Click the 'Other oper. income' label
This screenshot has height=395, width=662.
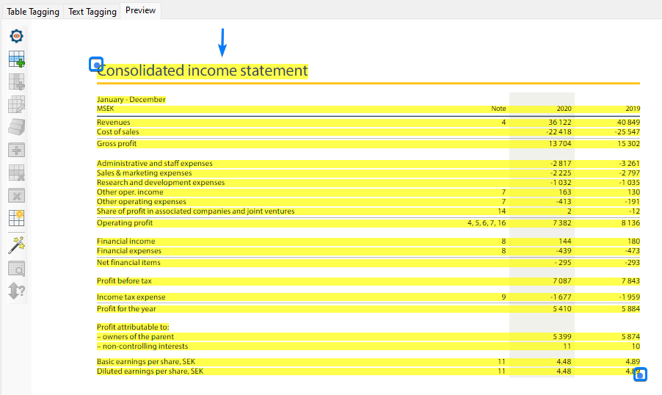click(x=130, y=192)
